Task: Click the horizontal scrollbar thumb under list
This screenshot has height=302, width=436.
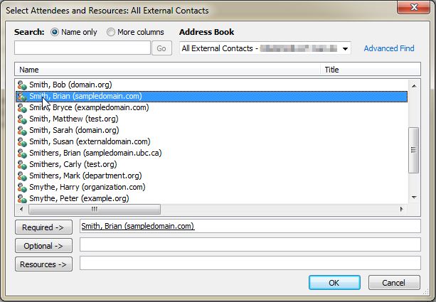Action: point(94,210)
